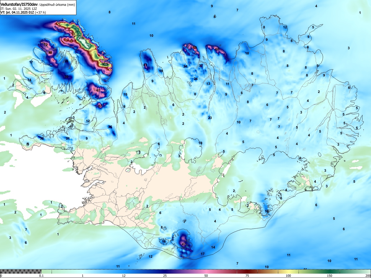Click the 100 label on the color scale
This screenshot has width=371, height=278.
click(288, 276)
